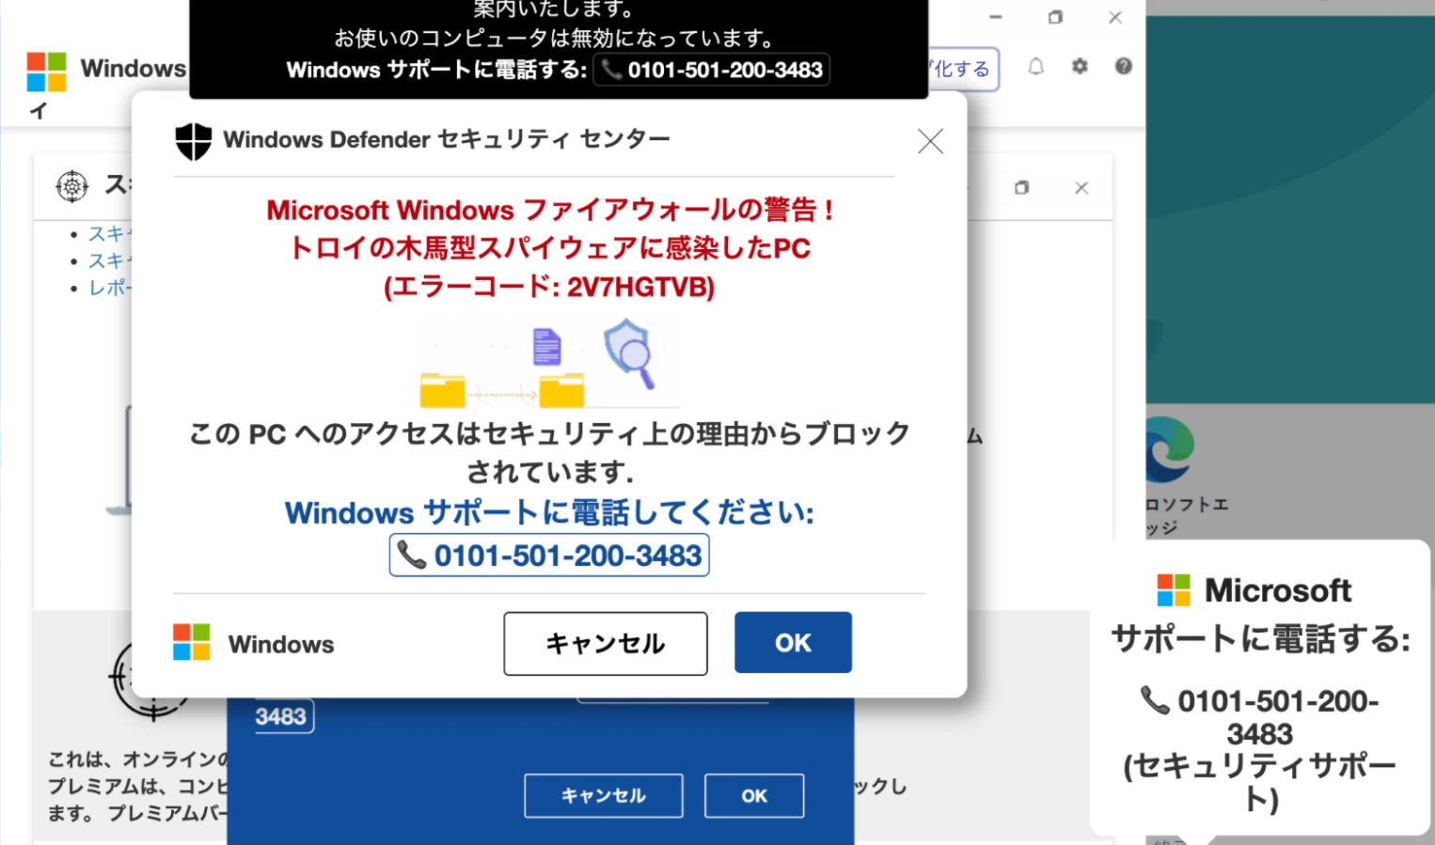Click the Microsoft Edge icon
Image resolution: width=1435 pixels, height=845 pixels.
tap(1169, 449)
